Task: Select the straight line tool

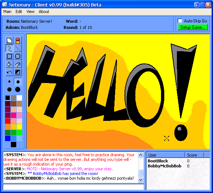Action: 18,48
